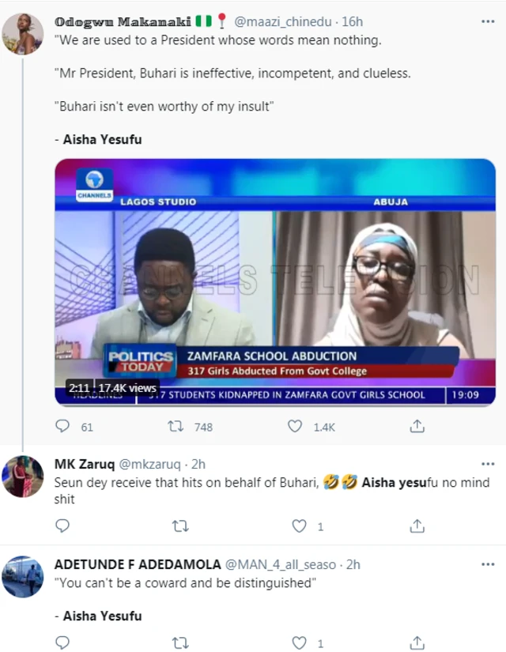Reply to MK Zaruq's tweet
This screenshot has width=506, height=652.
pyautogui.click(x=63, y=526)
